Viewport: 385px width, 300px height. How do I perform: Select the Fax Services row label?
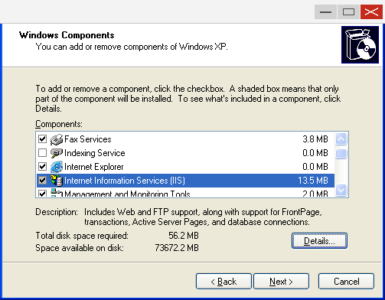88,139
